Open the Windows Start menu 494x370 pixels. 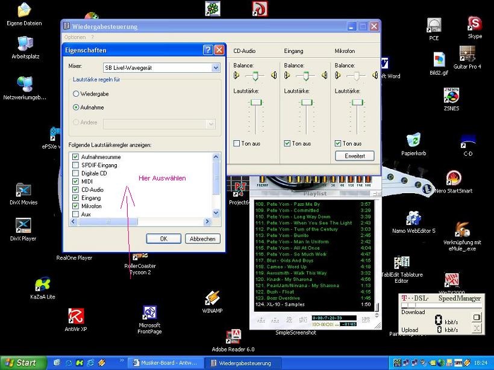pos(23,363)
